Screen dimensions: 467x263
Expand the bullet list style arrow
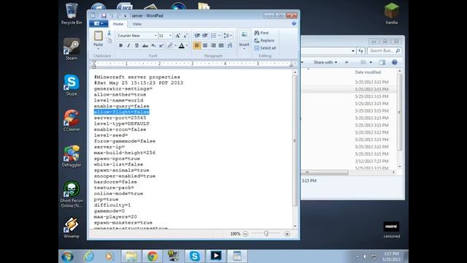click(x=219, y=36)
